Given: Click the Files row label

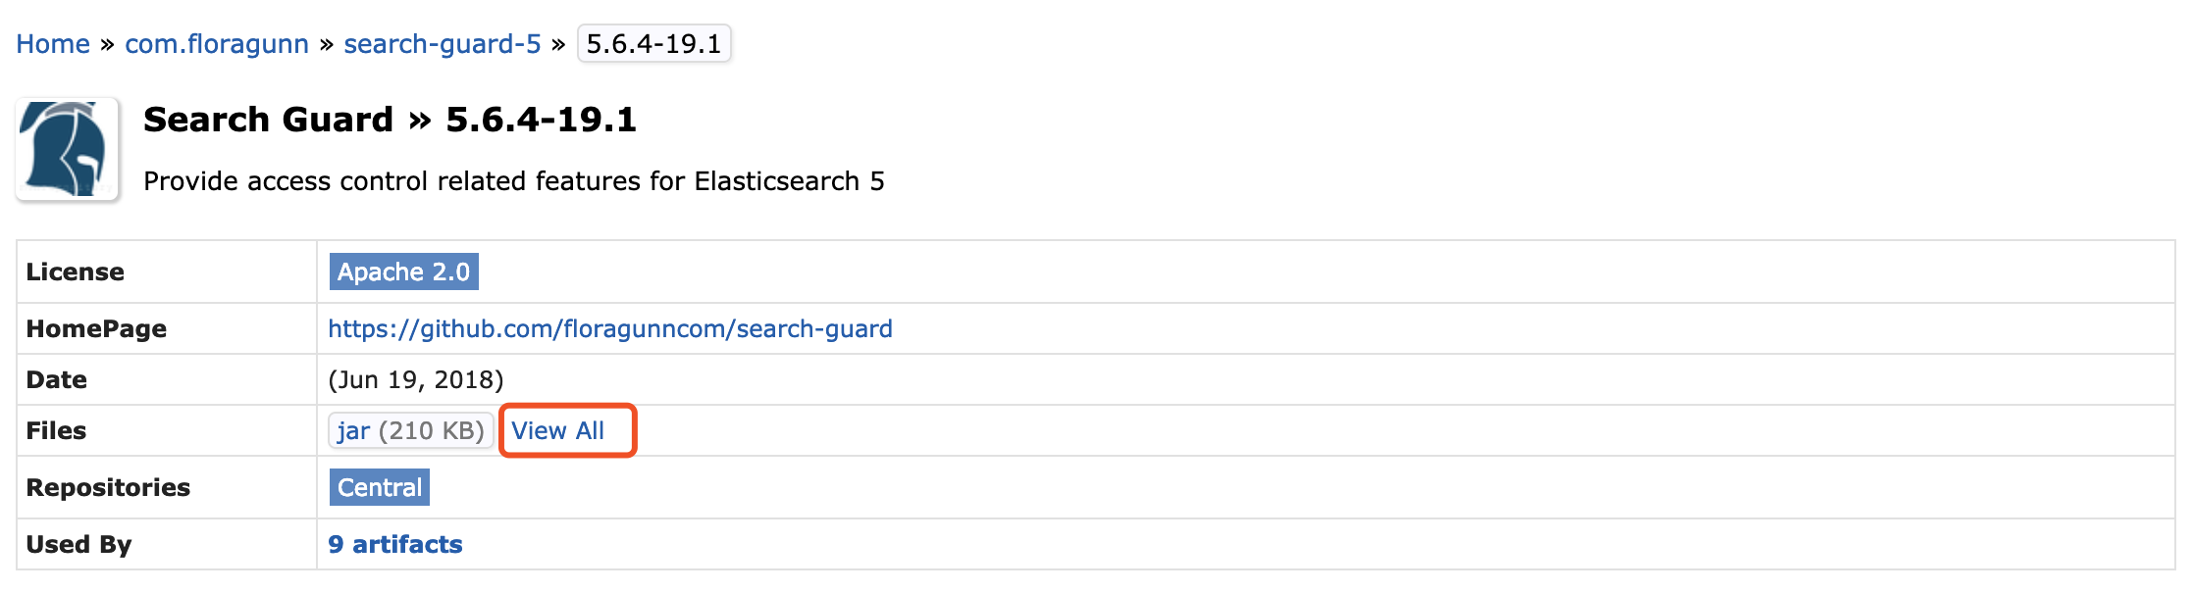Looking at the screenshot, I should pyautogui.click(x=61, y=430).
